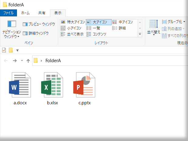This screenshot has height=141, width=188.
Task: Select 中アイコン layout
Action: (123, 22)
